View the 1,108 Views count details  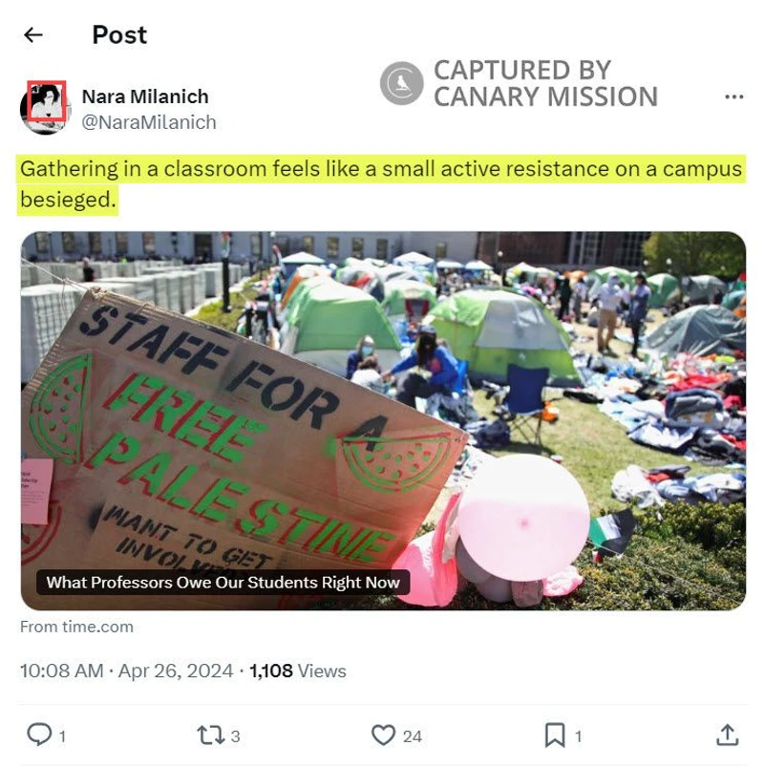pos(297,671)
